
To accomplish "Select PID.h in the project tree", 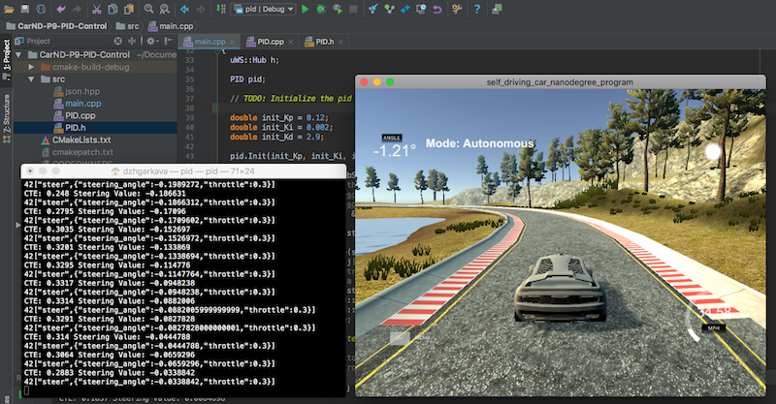I will click(x=70, y=128).
